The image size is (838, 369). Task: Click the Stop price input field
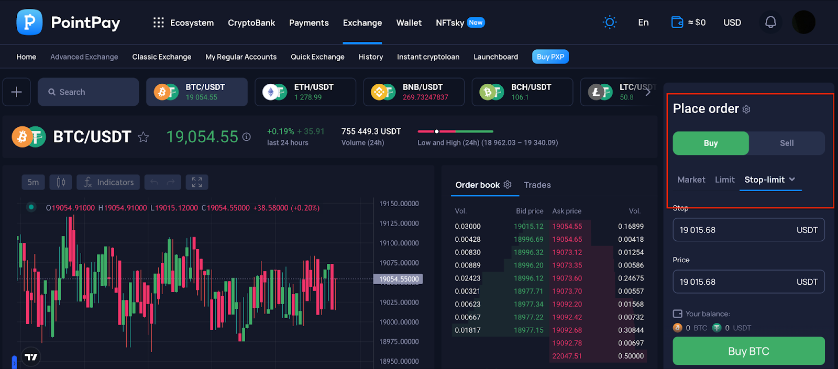[x=749, y=230]
